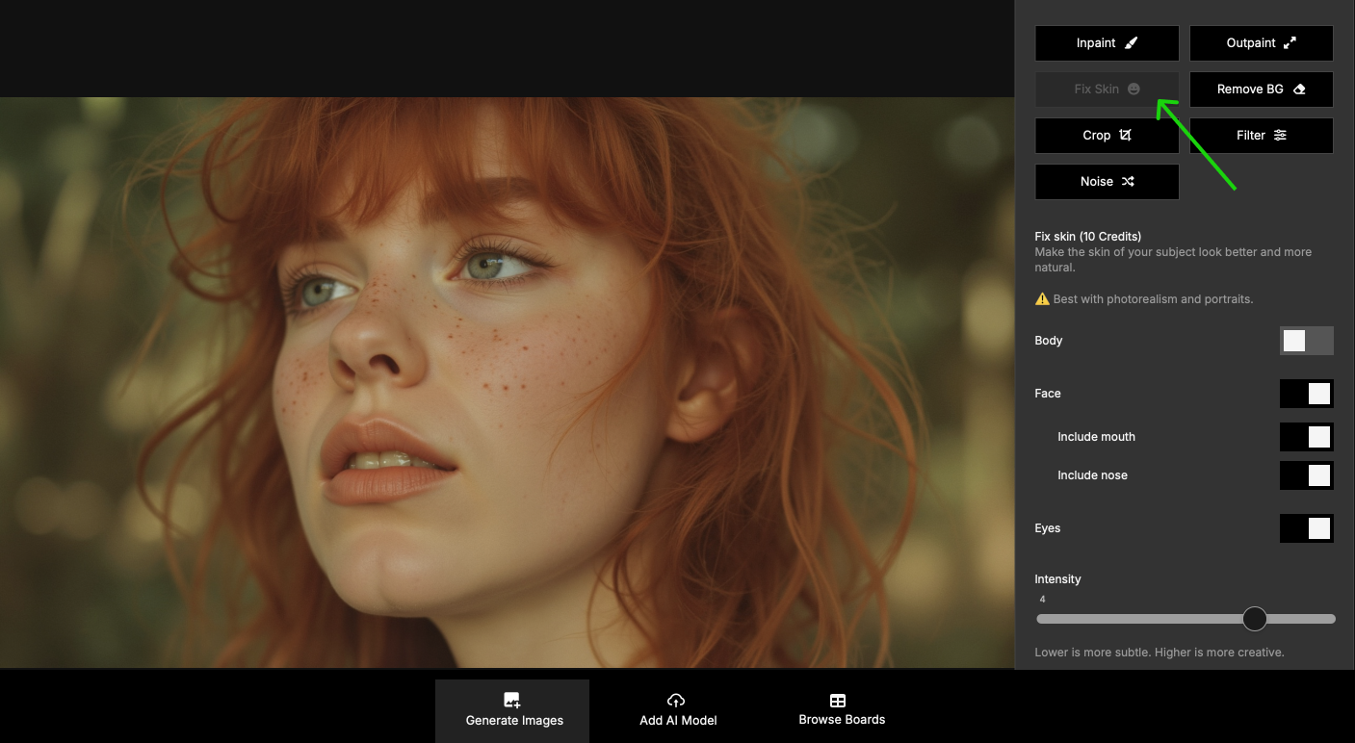Toggle the Eyes option off
The image size is (1355, 743).
click(1306, 528)
